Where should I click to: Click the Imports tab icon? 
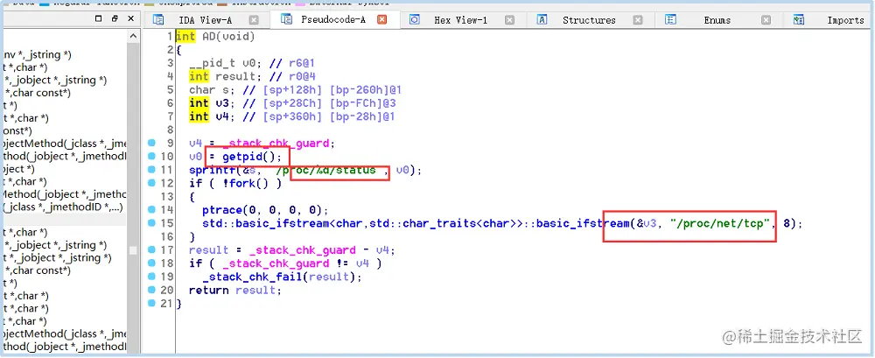click(799, 20)
